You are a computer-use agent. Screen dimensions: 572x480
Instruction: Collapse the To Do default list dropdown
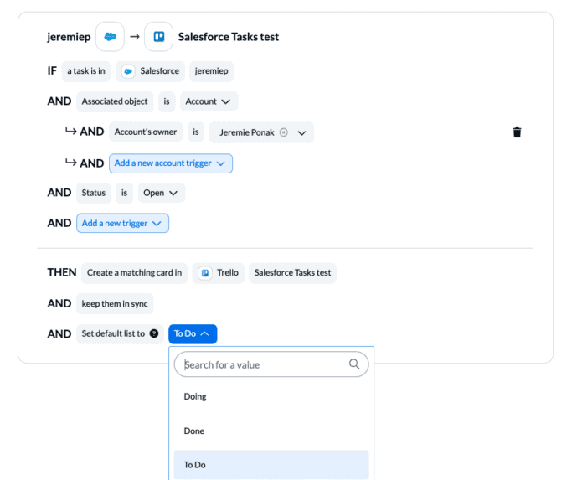(193, 333)
